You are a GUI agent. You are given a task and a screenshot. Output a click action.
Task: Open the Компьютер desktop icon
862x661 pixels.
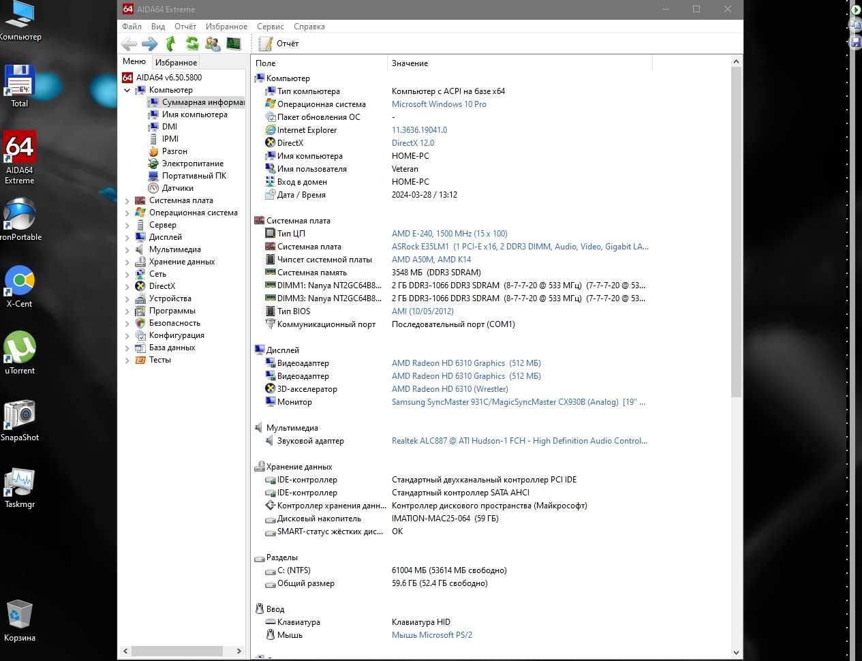(x=20, y=21)
